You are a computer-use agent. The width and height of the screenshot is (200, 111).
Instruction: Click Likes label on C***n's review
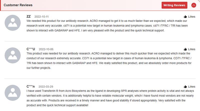pyautogui.click(x=191, y=87)
